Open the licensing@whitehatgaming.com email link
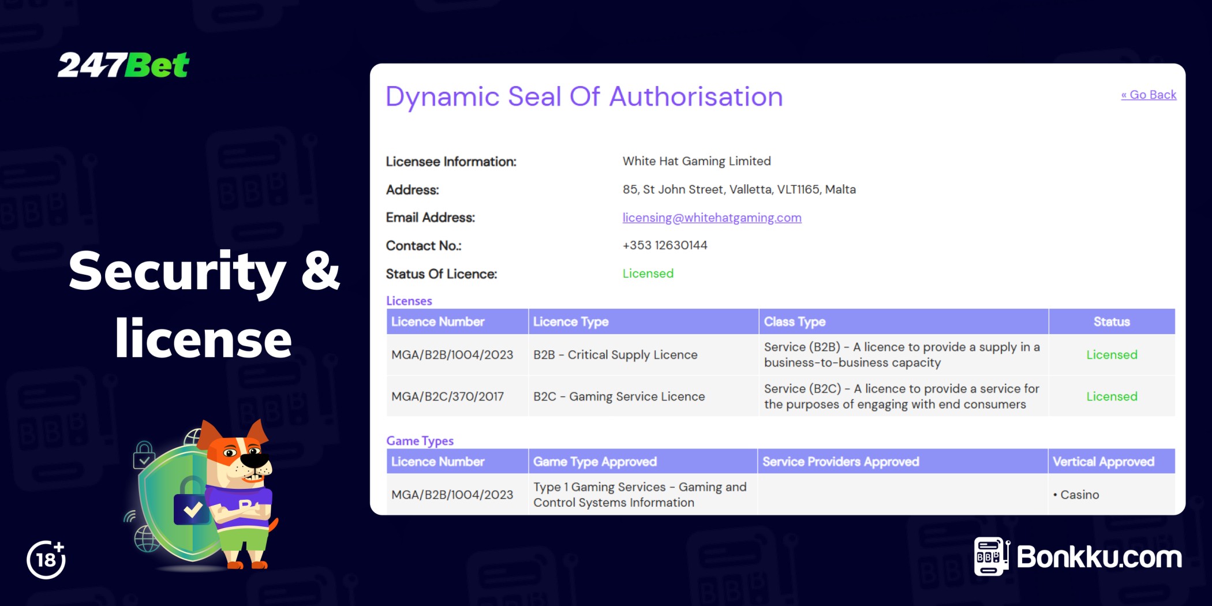Screen dimensions: 1212x606 point(712,218)
